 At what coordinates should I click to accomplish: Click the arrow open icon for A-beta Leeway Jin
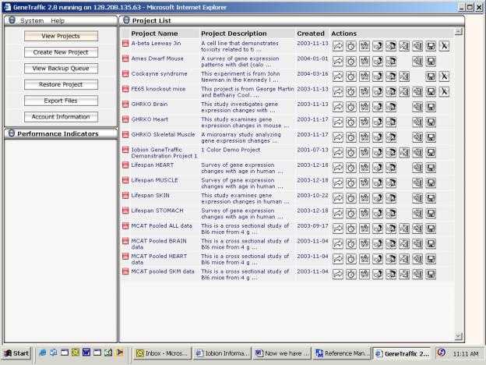point(338,46)
